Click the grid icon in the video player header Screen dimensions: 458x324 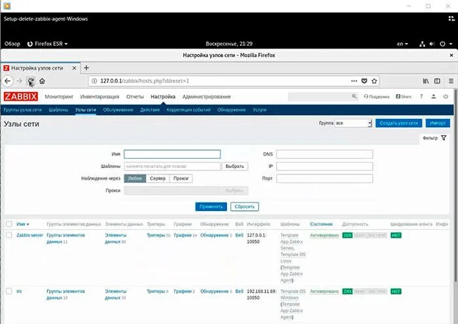click(451, 19)
